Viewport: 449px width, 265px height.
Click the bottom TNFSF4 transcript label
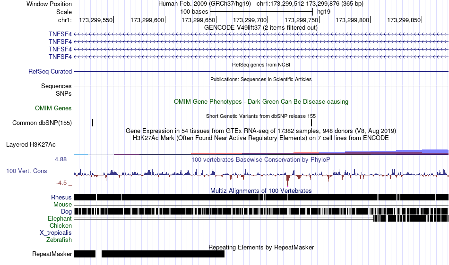60,57
